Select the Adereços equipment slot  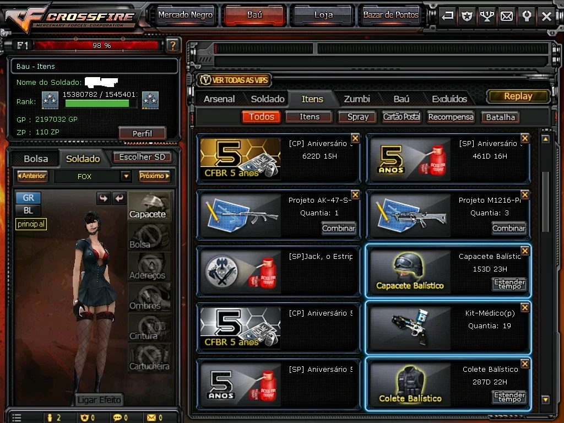click(149, 267)
